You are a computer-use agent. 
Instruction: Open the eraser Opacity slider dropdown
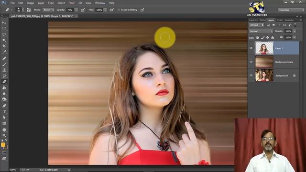coord(76,10)
